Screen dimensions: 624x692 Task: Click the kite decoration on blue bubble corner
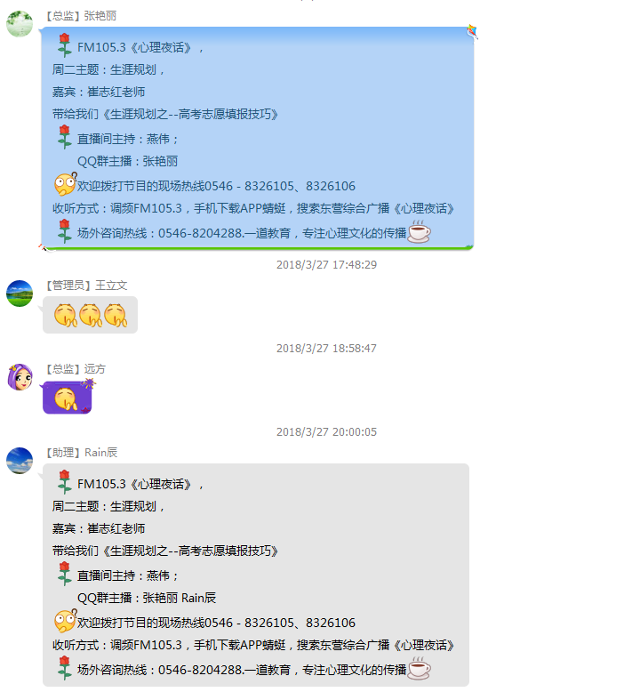[472, 32]
